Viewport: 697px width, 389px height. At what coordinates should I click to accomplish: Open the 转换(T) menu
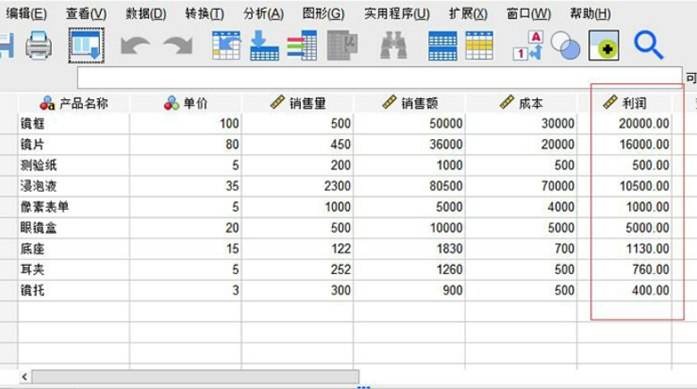click(204, 13)
